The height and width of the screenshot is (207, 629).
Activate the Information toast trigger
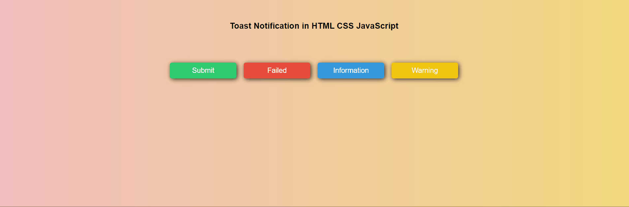tap(351, 70)
